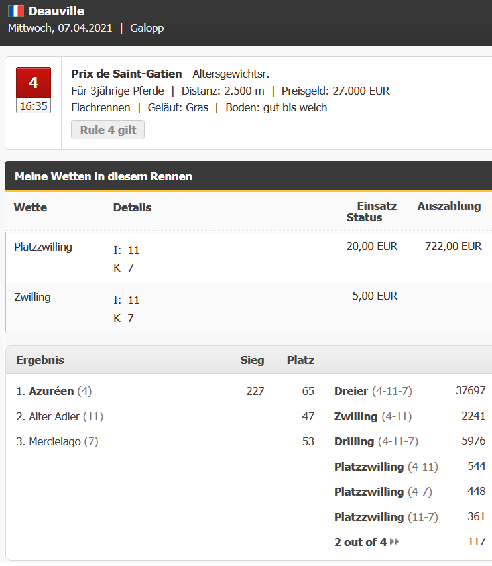The image size is (492, 566).
Task: Click the Zwilling (4-11) payout entry
Action: click(410, 416)
